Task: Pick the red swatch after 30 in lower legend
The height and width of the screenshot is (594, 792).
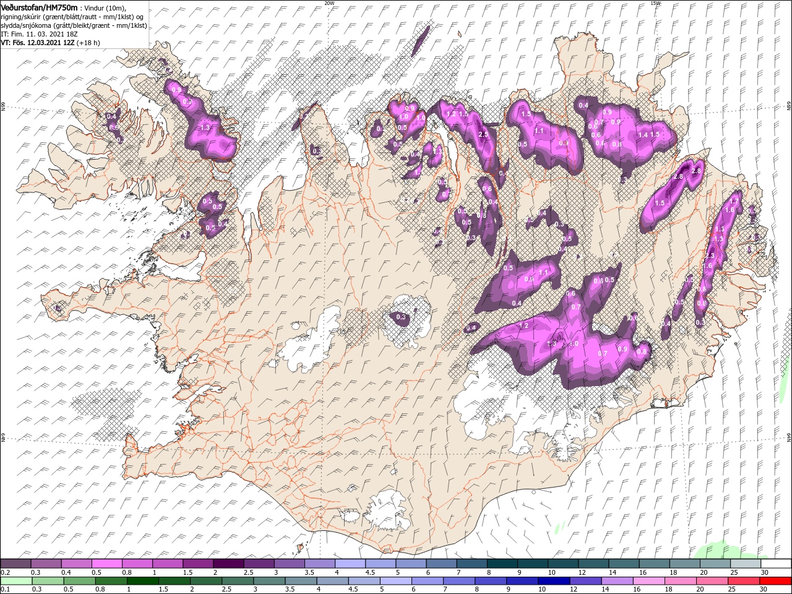Action: tap(776, 581)
